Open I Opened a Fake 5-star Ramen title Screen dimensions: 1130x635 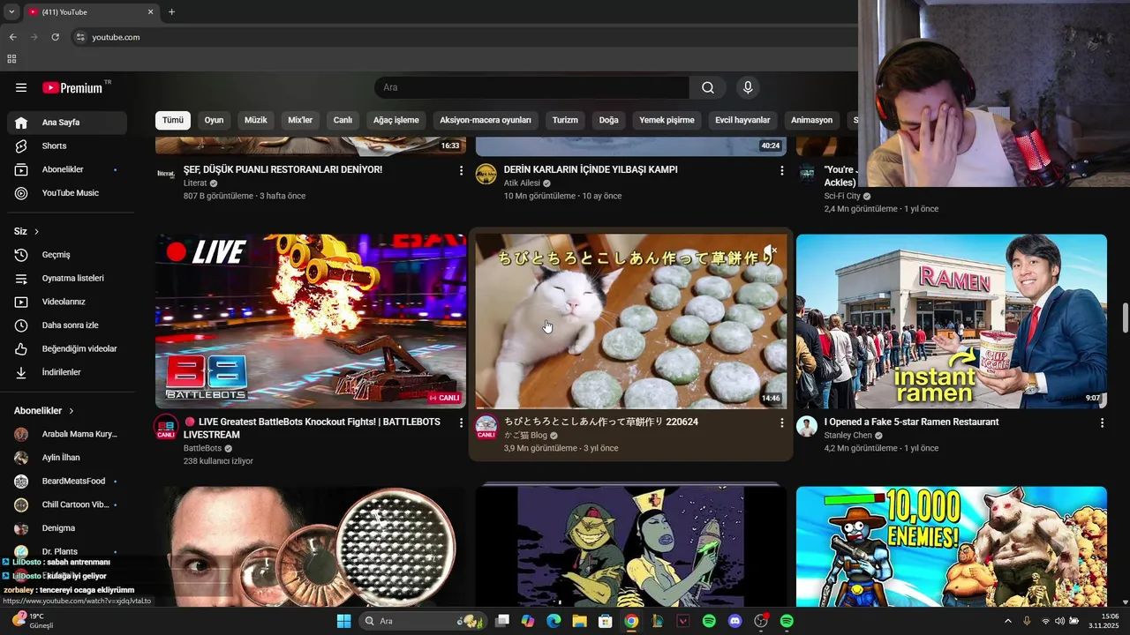point(911,422)
